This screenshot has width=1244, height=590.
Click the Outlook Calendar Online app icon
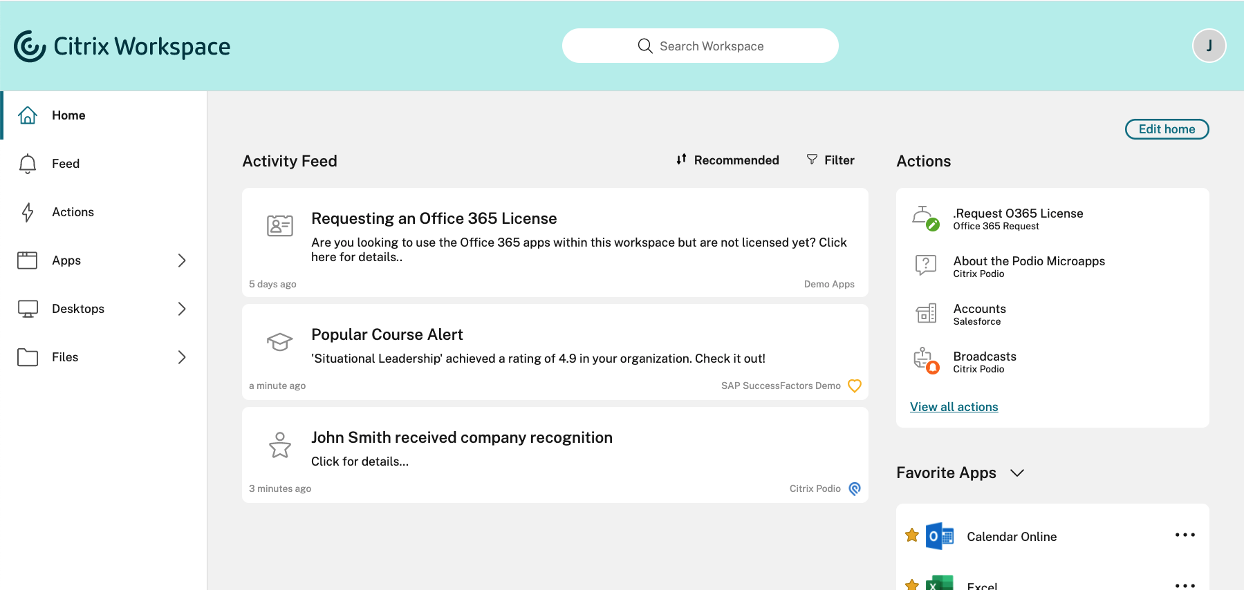coord(940,536)
